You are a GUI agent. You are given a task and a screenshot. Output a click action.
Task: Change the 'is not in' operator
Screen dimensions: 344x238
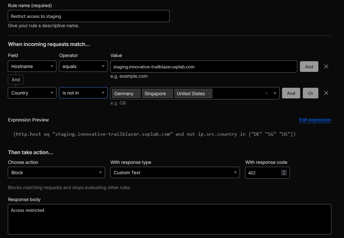[83, 93]
